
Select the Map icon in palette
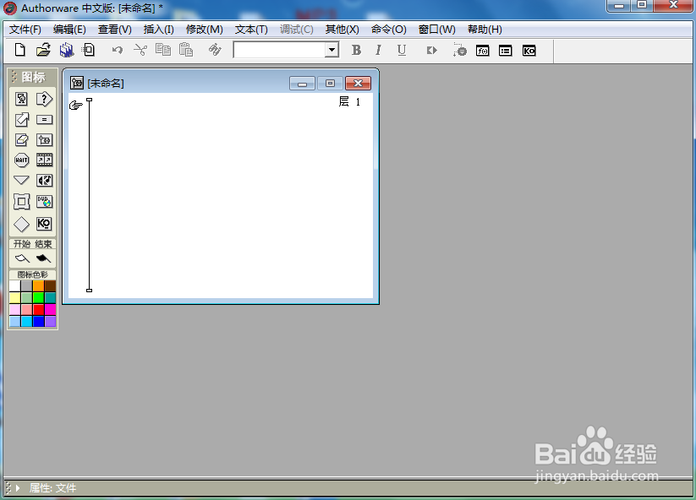pyautogui.click(x=44, y=140)
